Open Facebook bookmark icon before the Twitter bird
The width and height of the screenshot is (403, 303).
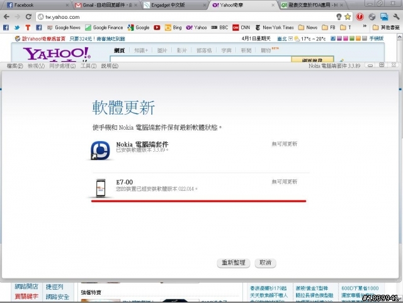[x=6, y=28]
